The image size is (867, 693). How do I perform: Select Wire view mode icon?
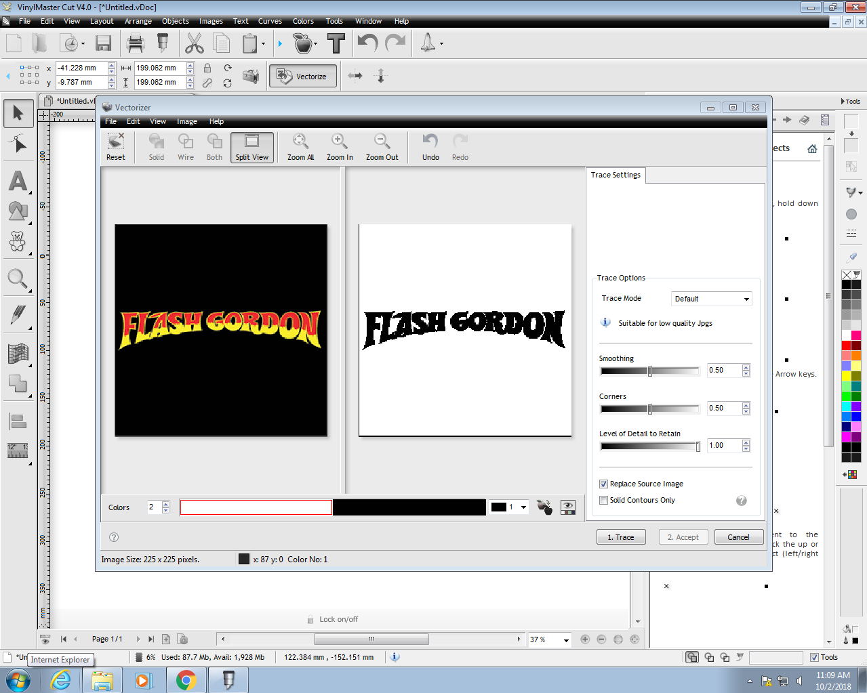[186, 147]
